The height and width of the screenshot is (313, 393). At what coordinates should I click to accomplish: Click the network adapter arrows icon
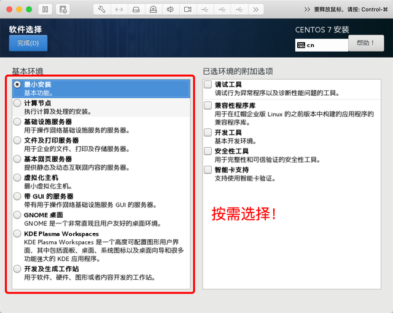pyautogui.click(x=119, y=10)
